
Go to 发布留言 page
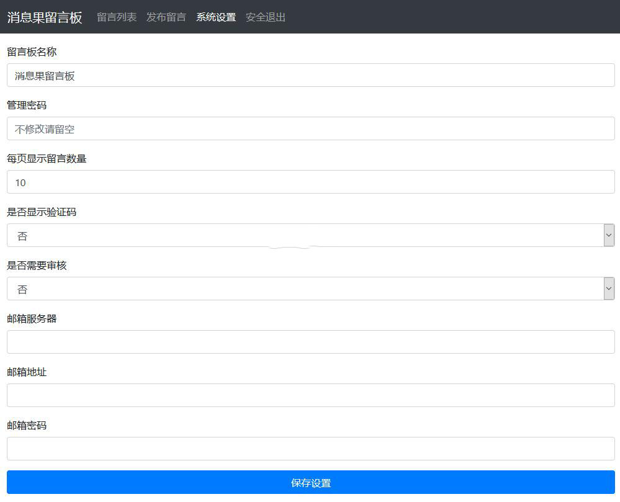pyautogui.click(x=166, y=17)
